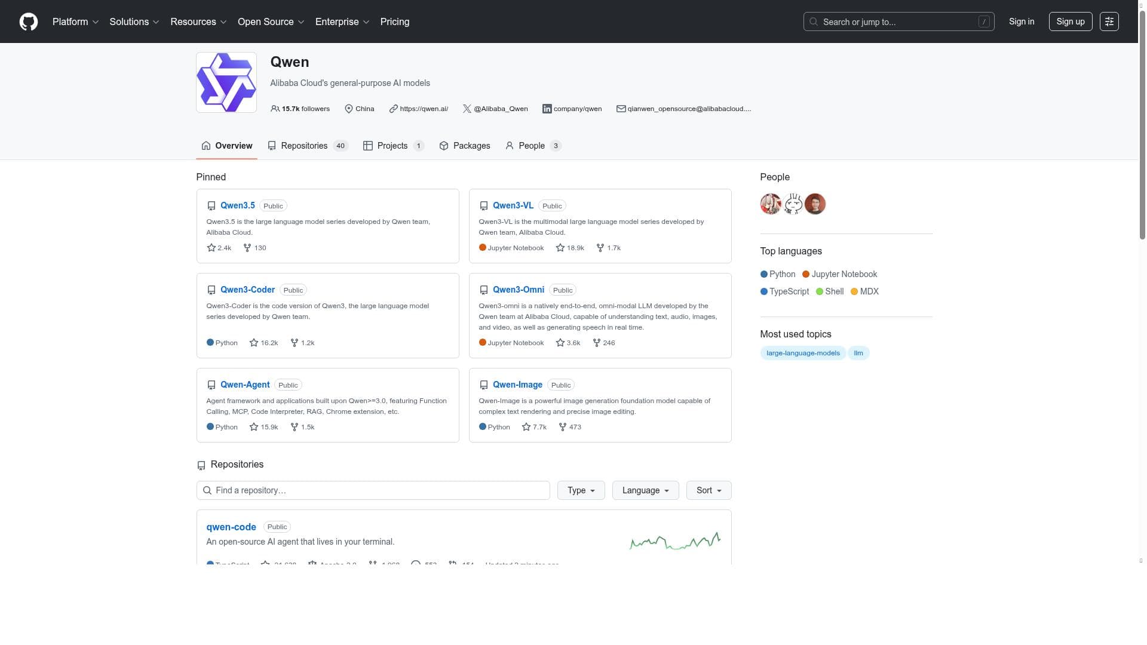Click the large-language-models topic tag
The image size is (1147, 645).
pyautogui.click(x=802, y=353)
